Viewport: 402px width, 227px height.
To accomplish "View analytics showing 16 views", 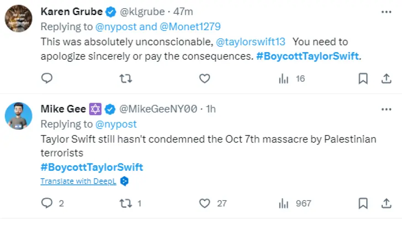I will [291, 79].
